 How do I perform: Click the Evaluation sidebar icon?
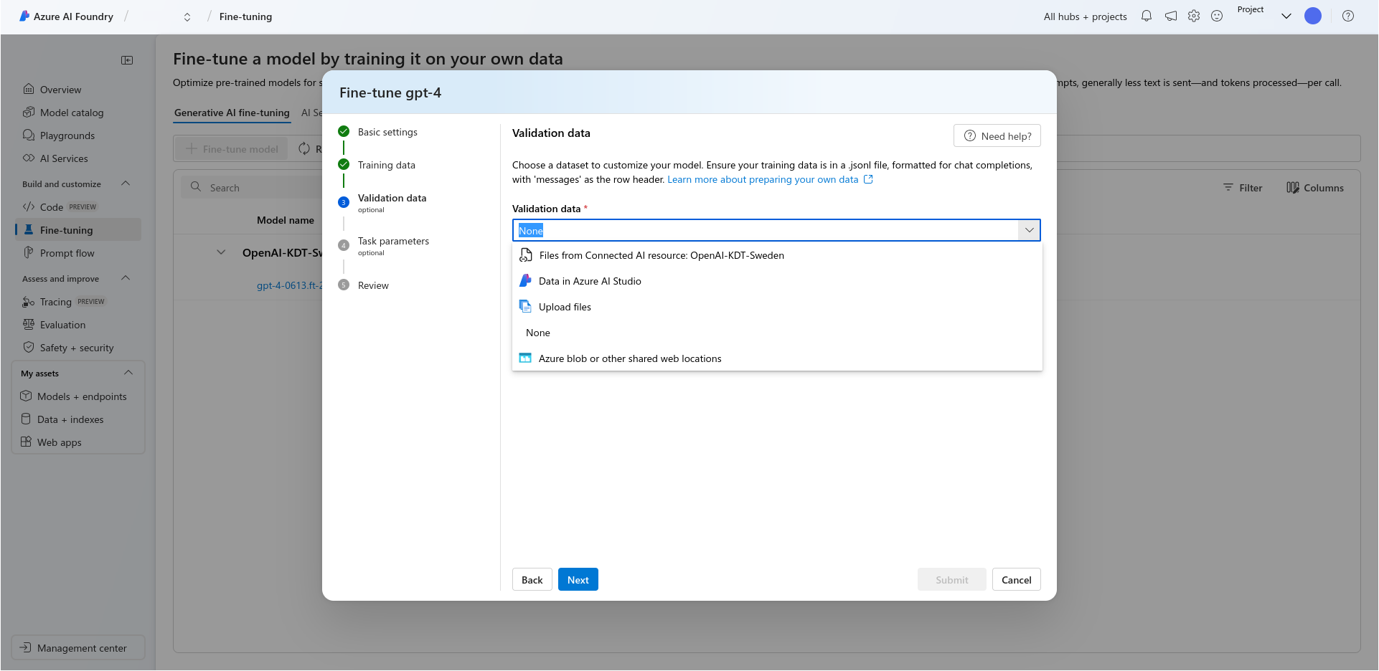(x=29, y=325)
